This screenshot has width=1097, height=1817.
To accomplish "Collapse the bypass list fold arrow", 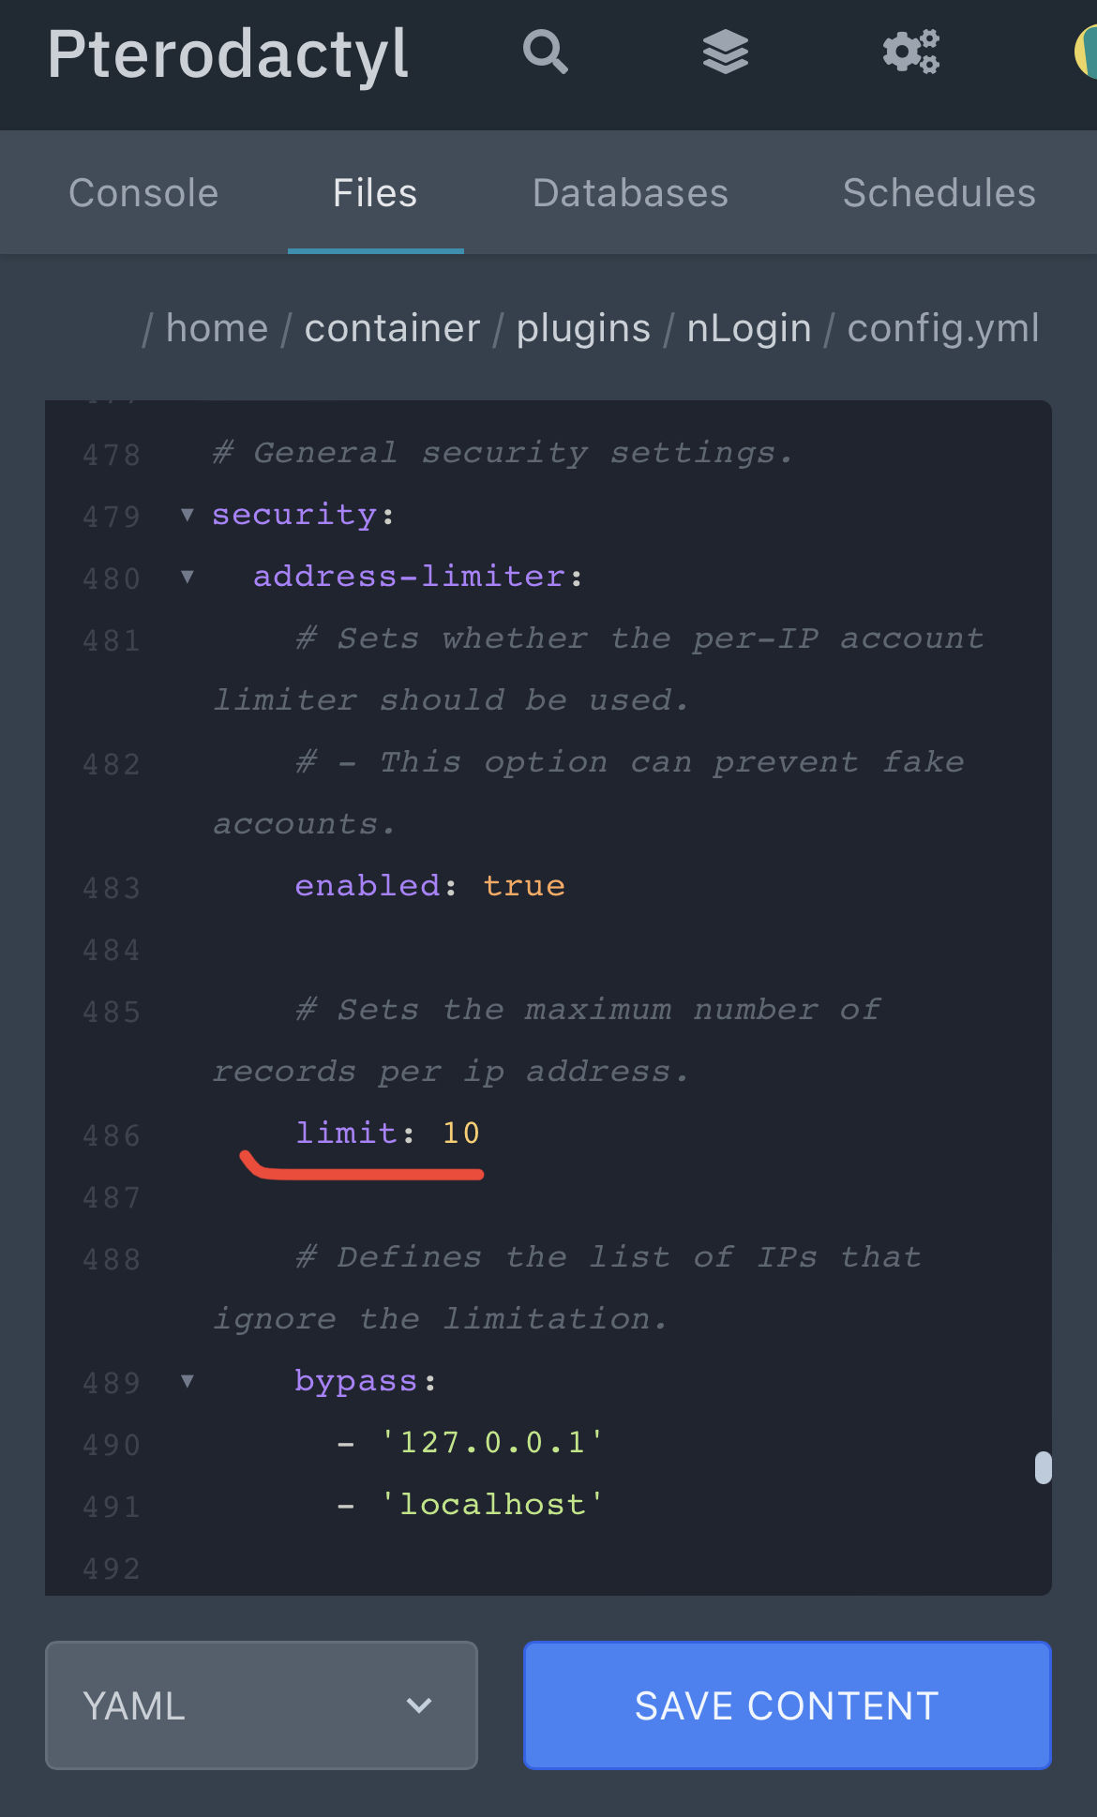I will 188,1381.
